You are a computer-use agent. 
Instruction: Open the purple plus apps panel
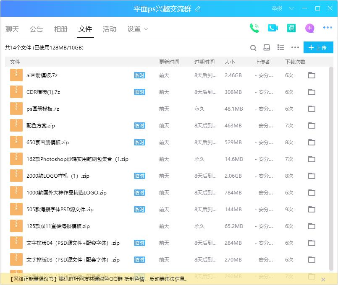pos(309,28)
